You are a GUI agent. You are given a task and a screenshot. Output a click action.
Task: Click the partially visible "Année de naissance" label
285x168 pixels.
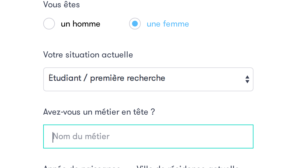(82, 167)
